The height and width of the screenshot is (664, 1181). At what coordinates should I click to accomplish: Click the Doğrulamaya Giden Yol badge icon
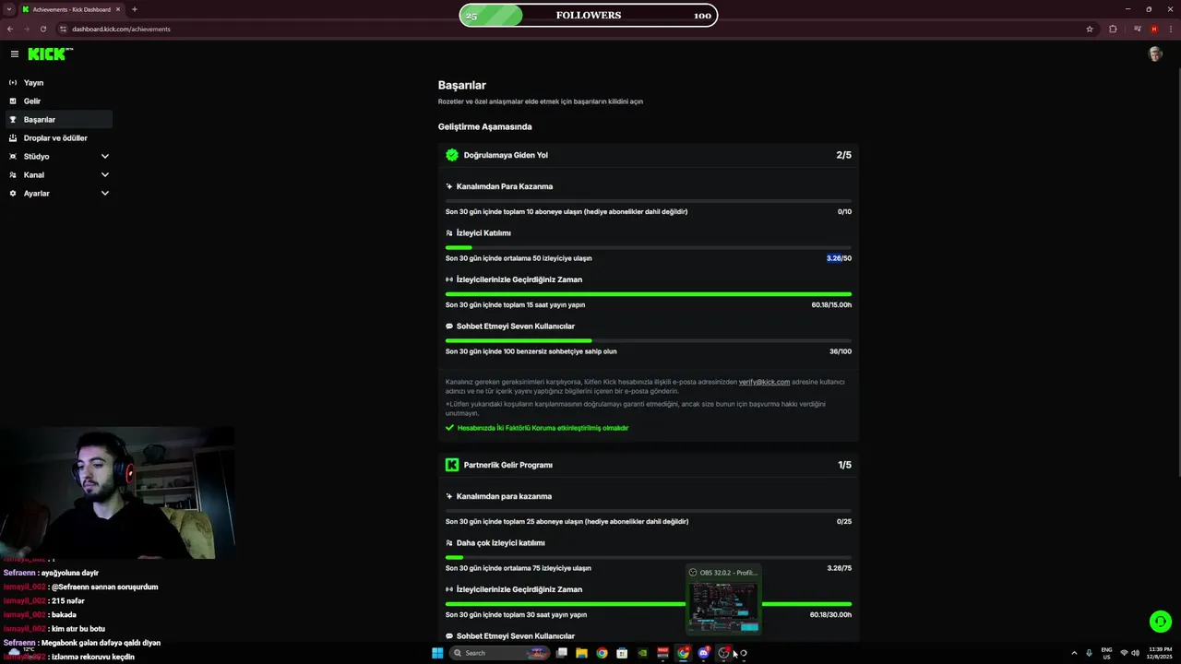pos(452,155)
